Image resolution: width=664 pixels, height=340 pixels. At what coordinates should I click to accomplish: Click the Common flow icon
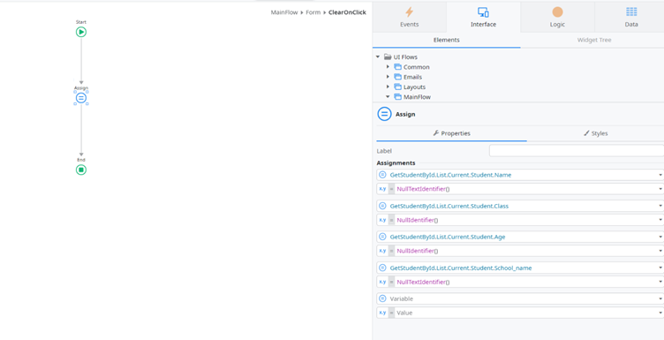pyautogui.click(x=397, y=67)
